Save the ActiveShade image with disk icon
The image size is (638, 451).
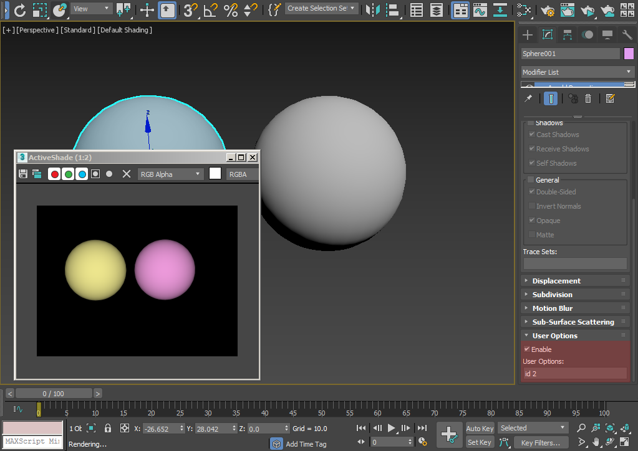(23, 174)
